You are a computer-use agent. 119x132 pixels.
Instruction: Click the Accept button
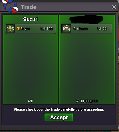point(59,117)
